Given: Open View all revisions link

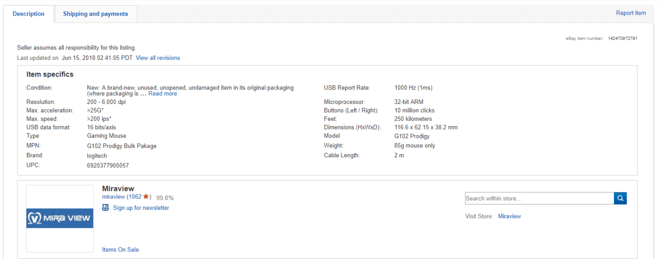Looking at the screenshot, I should click(x=158, y=58).
